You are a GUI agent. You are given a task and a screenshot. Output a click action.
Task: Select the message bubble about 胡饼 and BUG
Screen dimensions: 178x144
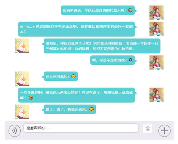coord(102,46)
